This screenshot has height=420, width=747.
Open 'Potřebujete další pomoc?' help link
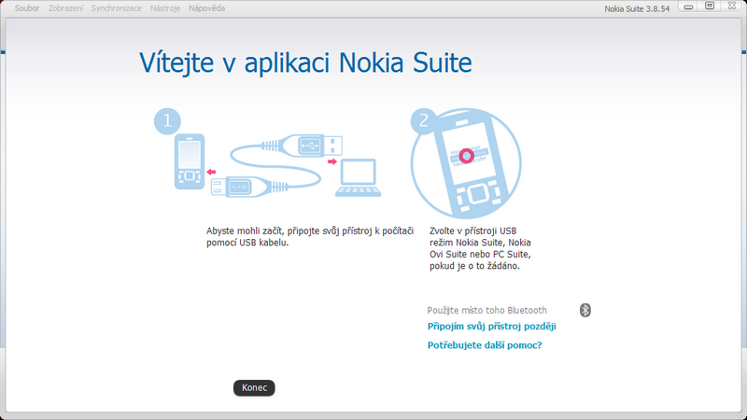(x=485, y=345)
